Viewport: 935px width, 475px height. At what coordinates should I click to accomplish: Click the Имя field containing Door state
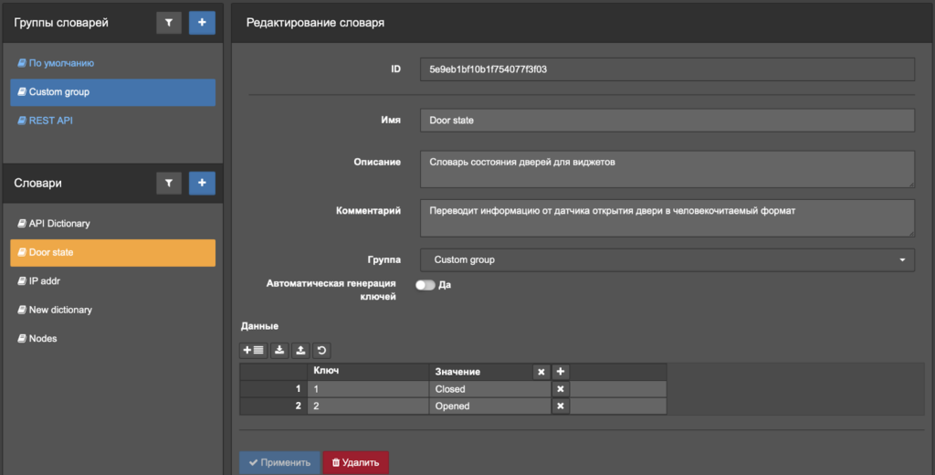pyautogui.click(x=667, y=121)
